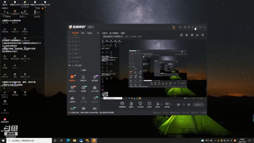Viewport: 254px width, 143px height.
Task: Toggle lock on 全屏 1 source
Action: (73, 65)
